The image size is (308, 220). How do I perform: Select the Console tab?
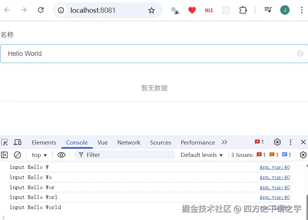[77, 143]
